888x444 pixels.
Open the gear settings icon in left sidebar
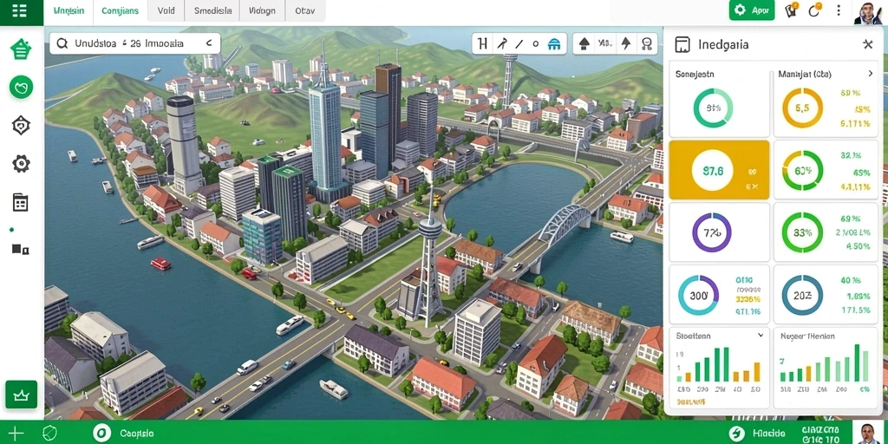pyautogui.click(x=21, y=164)
